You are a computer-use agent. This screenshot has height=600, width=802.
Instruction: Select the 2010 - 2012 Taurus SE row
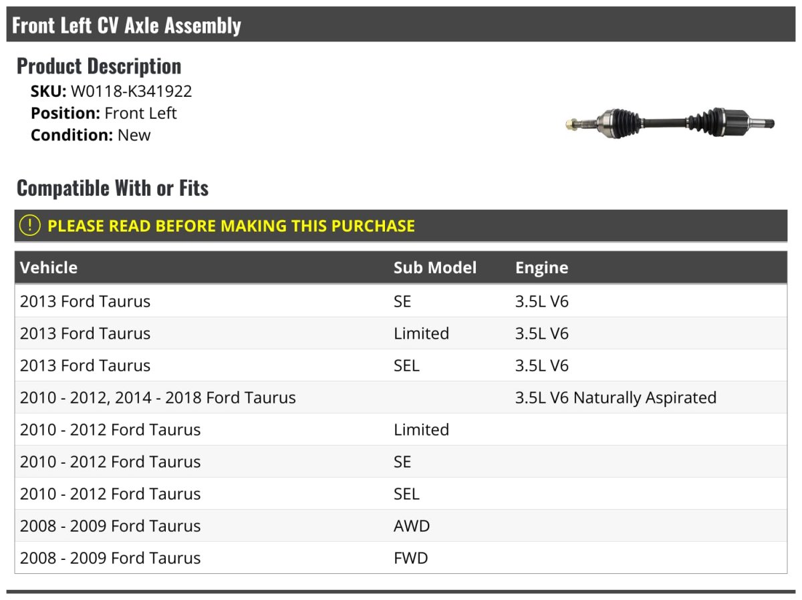110,462
